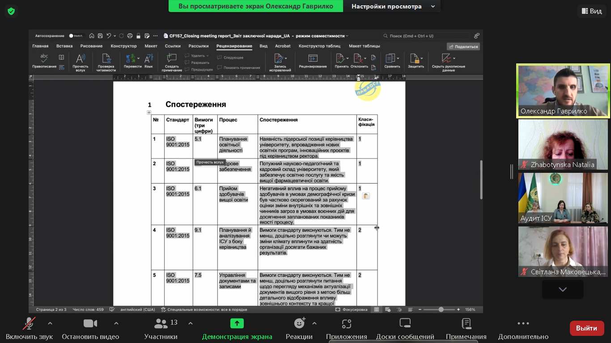Click Zoom Реакции reactions icon
This screenshot has height=343, width=611.
click(299, 323)
